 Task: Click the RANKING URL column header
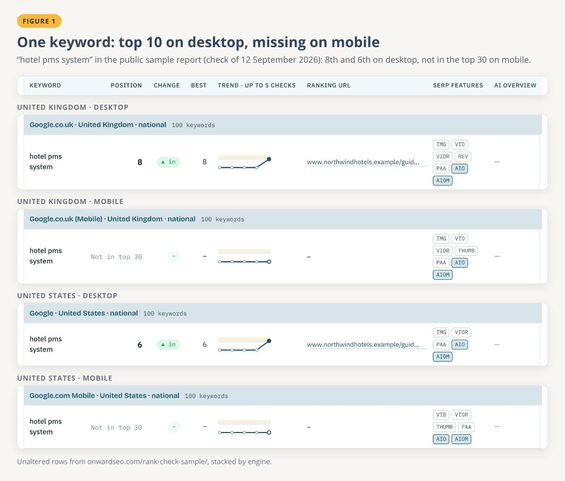[x=329, y=86]
